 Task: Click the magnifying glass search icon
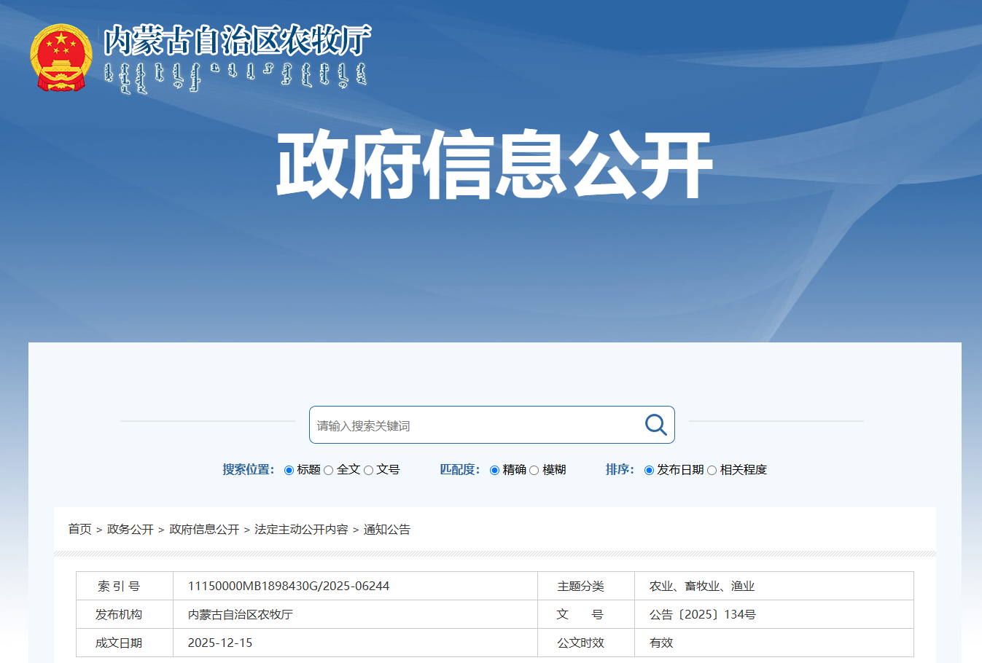[x=655, y=425]
